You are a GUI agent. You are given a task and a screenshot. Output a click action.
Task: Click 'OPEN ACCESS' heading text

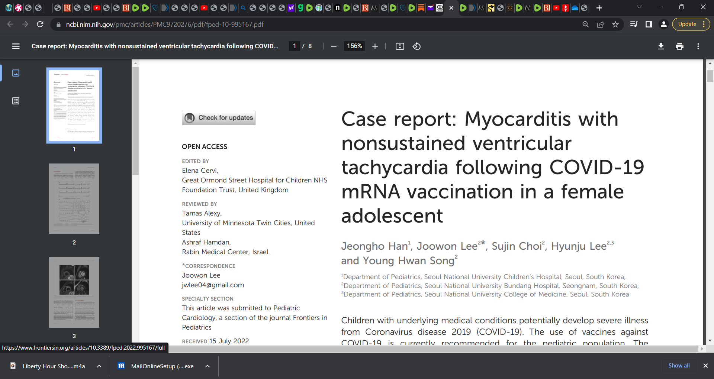point(205,147)
